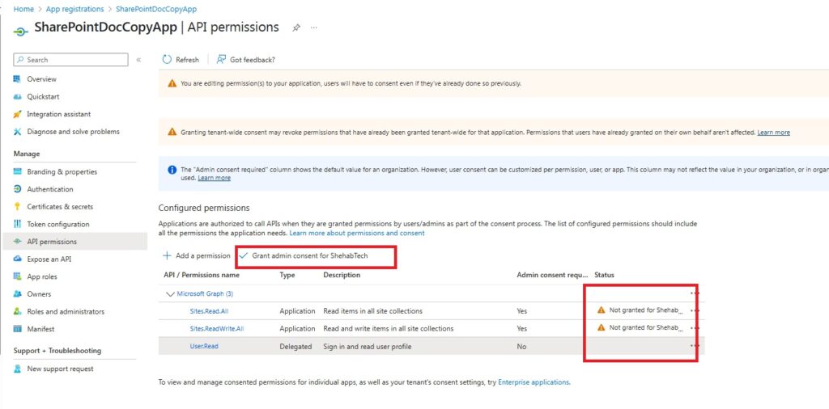
Task: Click the Diagnose and solve problems wrench icon
Action: point(18,132)
